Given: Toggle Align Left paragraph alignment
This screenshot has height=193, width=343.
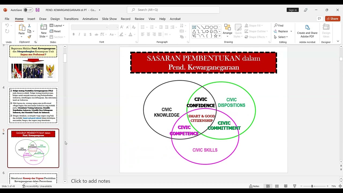Looking at the screenshot, I should coord(143,34).
